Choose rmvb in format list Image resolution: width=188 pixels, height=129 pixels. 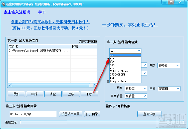[125, 58]
